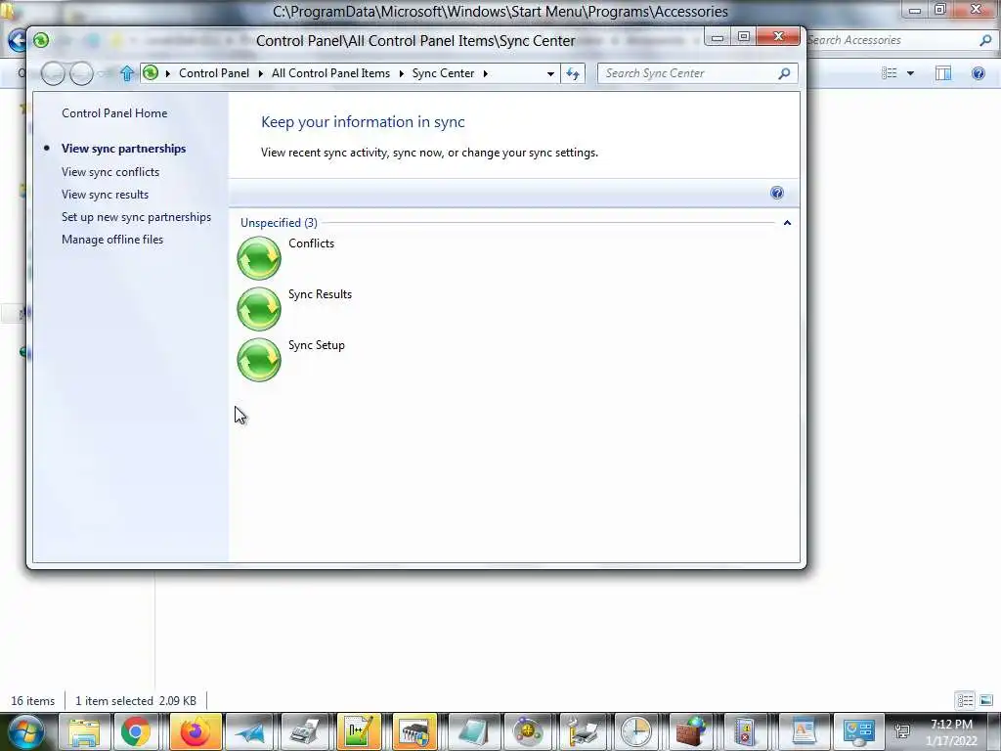Launch Google Chrome from the taskbar
The height and width of the screenshot is (751, 1001).
coord(136,731)
